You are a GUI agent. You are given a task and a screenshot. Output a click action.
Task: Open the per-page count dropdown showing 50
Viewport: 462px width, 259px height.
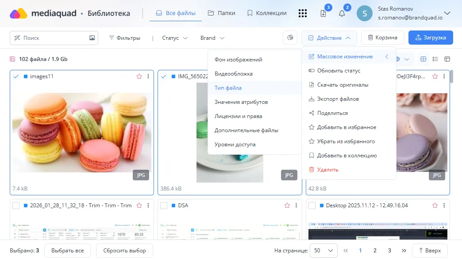point(323,251)
